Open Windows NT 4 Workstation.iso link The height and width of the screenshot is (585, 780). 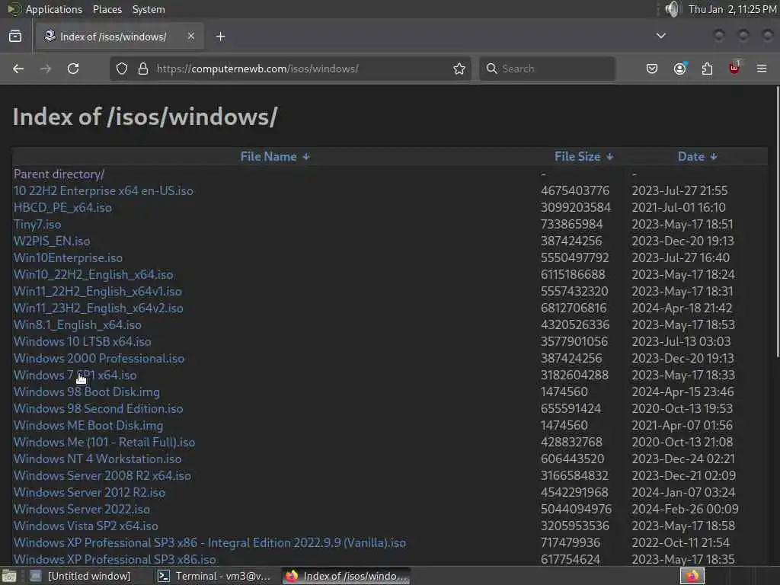point(97,459)
